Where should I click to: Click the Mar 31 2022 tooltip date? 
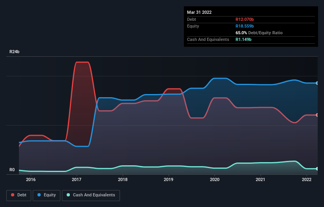199,12
